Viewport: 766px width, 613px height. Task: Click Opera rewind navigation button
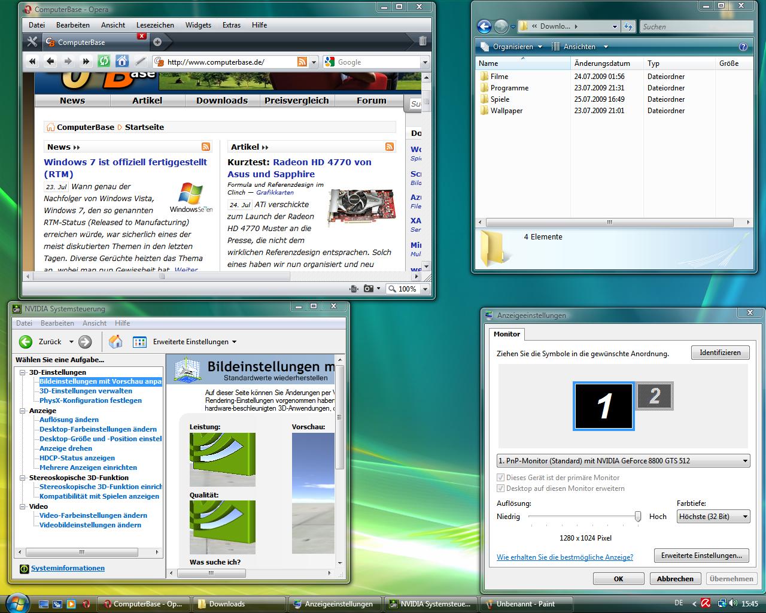32,62
